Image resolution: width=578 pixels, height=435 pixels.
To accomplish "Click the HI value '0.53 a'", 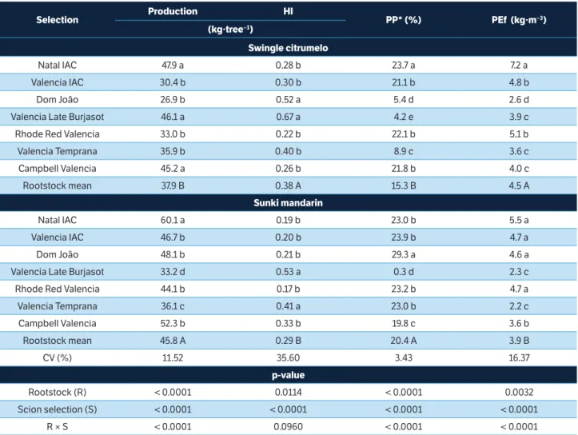I will click(x=288, y=272).
